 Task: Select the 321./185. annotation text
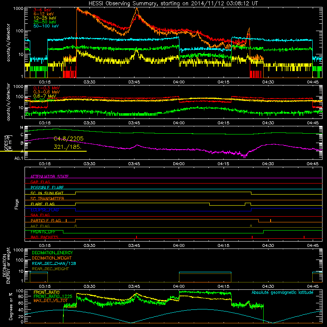pos(67,147)
